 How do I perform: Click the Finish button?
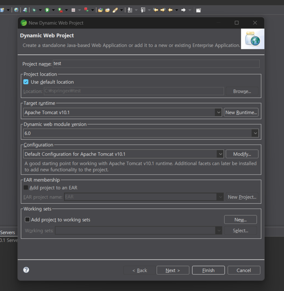click(x=208, y=270)
